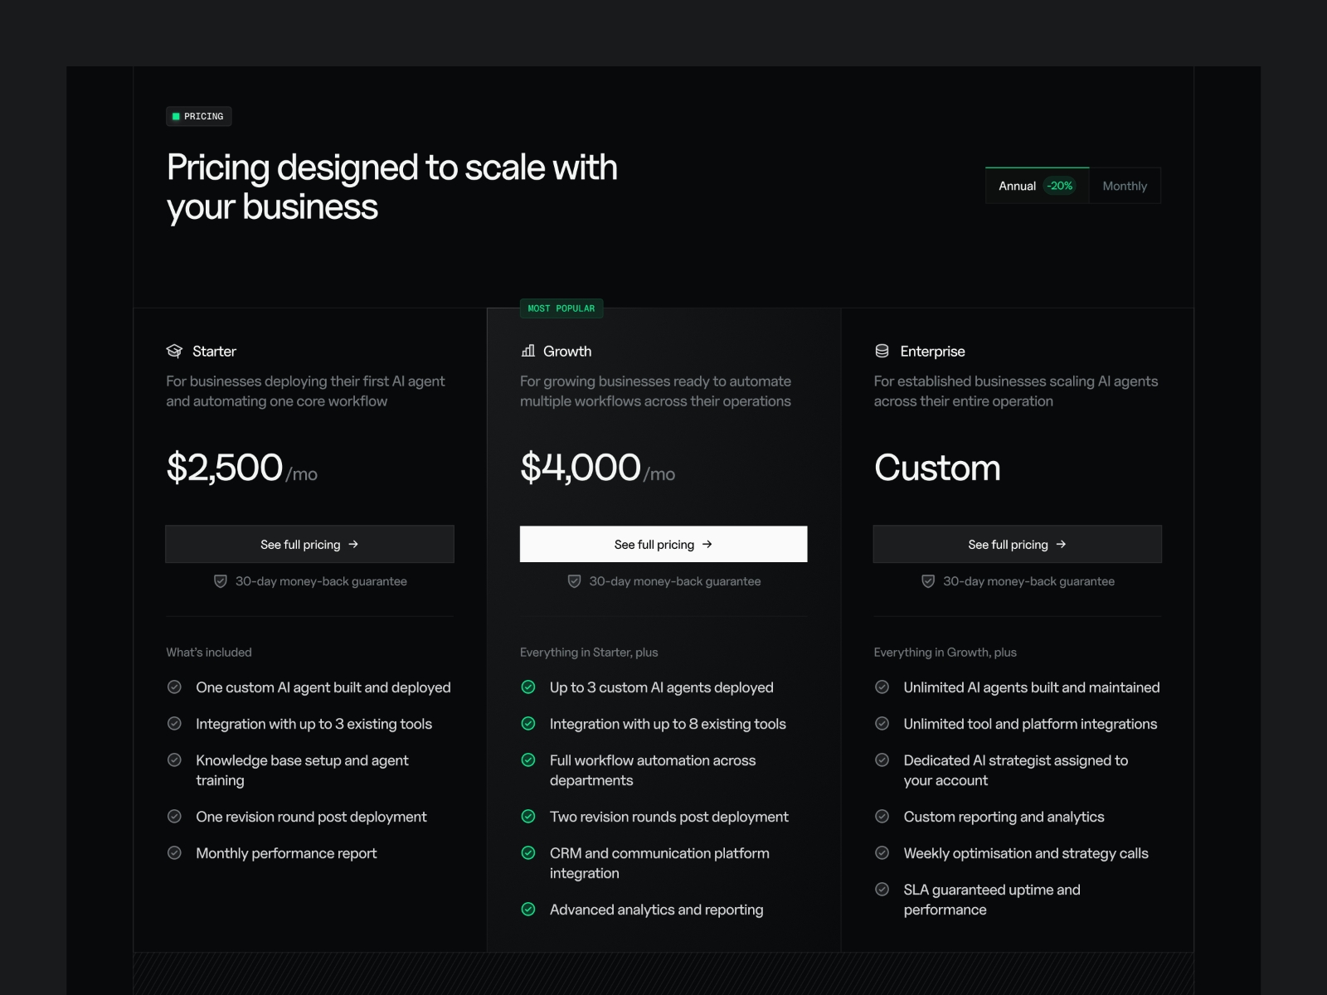Click the check beside Unlimited AI agents built
The image size is (1327, 995).
pos(882,687)
